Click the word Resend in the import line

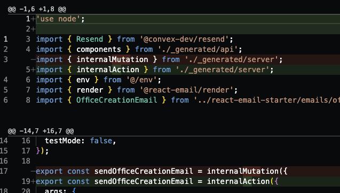click(90, 39)
